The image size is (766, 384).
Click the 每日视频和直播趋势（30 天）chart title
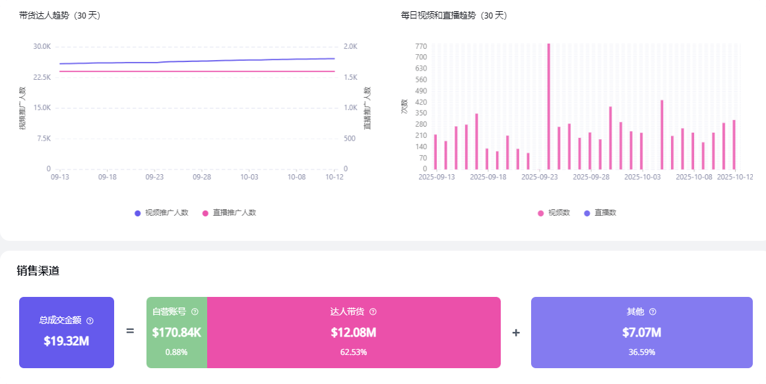click(453, 15)
